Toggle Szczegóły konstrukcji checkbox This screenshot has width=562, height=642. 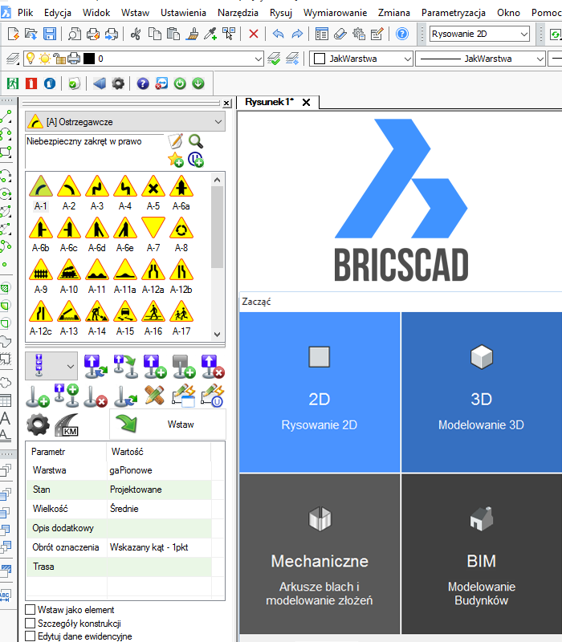(x=30, y=624)
